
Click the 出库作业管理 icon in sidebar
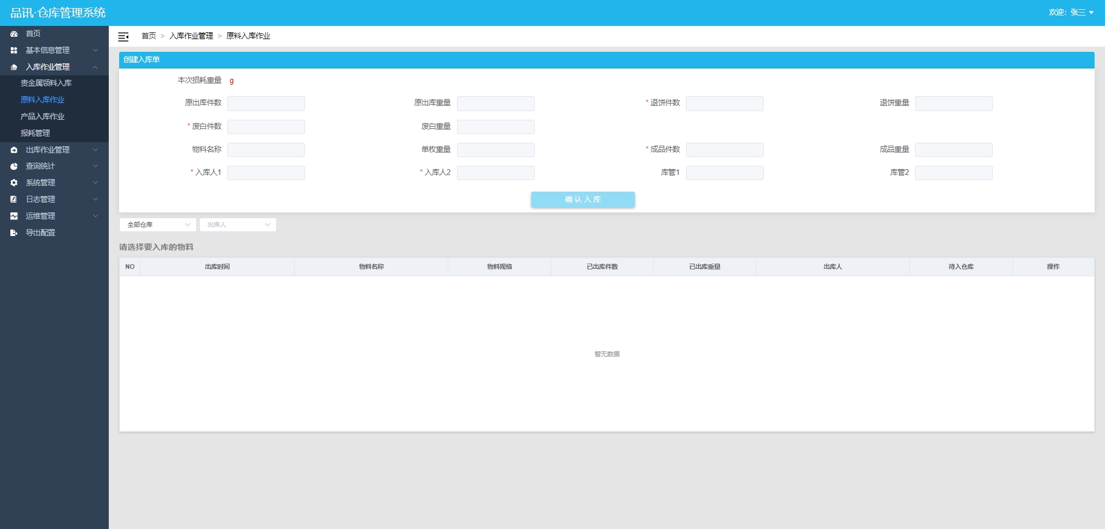pyautogui.click(x=14, y=150)
